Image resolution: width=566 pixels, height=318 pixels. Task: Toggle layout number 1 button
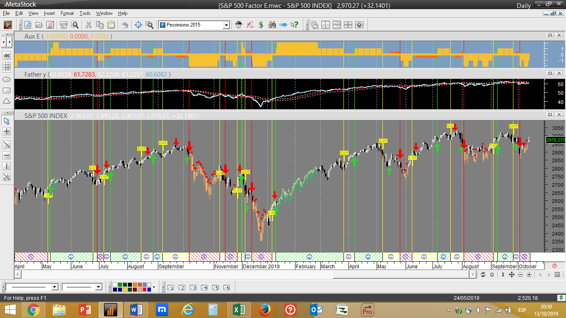click(170, 287)
